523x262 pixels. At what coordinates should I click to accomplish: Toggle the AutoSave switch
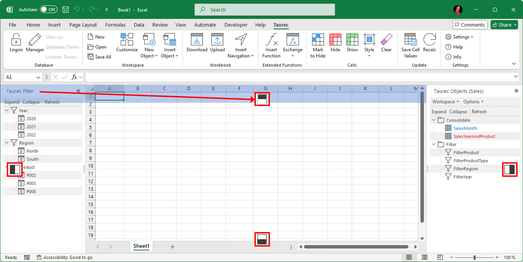[x=49, y=10]
